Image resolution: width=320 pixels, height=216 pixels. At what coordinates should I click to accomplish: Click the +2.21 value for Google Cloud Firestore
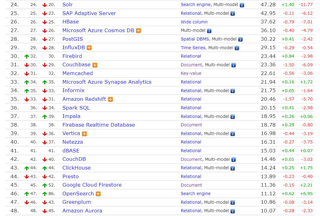tap(306, 185)
